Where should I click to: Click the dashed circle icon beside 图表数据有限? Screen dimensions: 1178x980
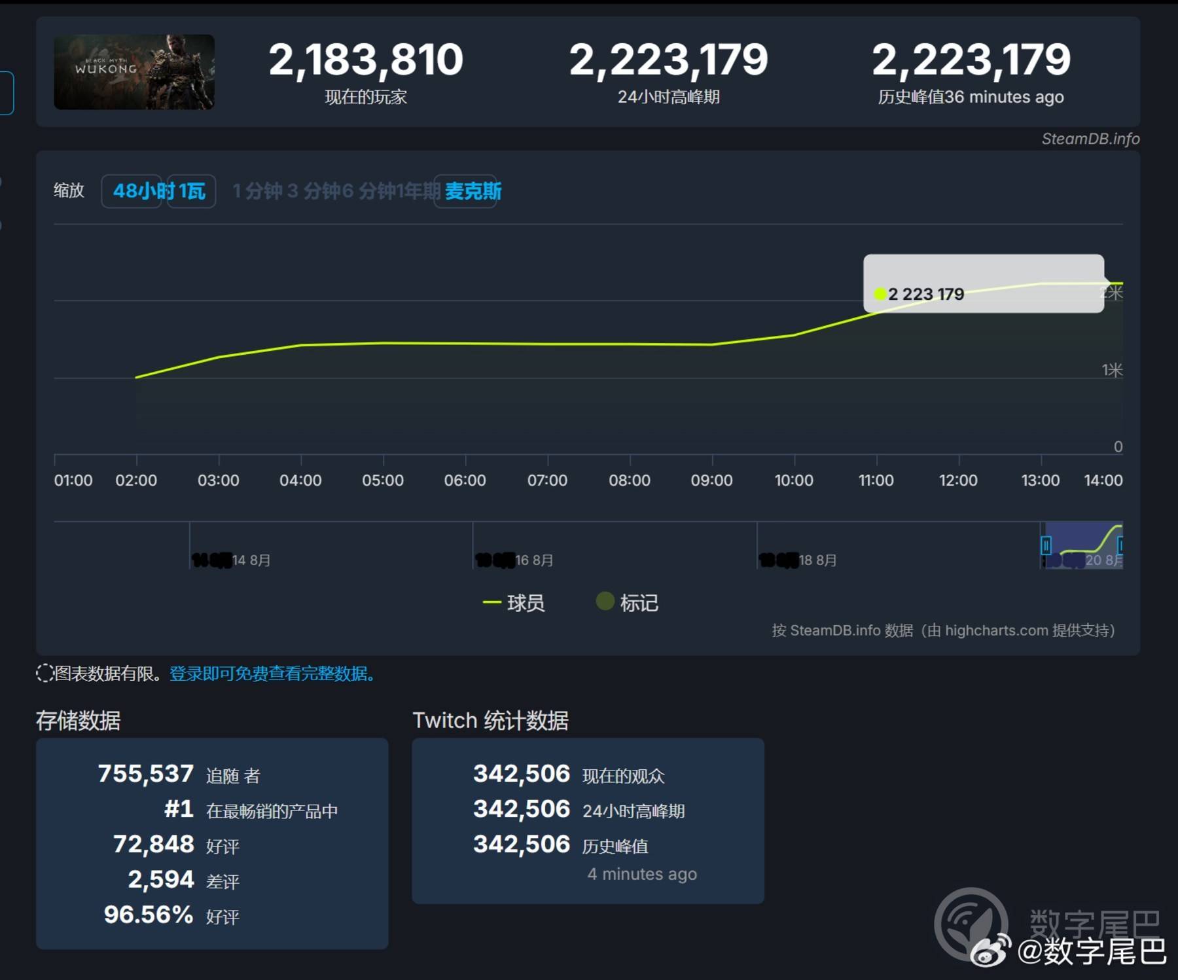(45, 673)
